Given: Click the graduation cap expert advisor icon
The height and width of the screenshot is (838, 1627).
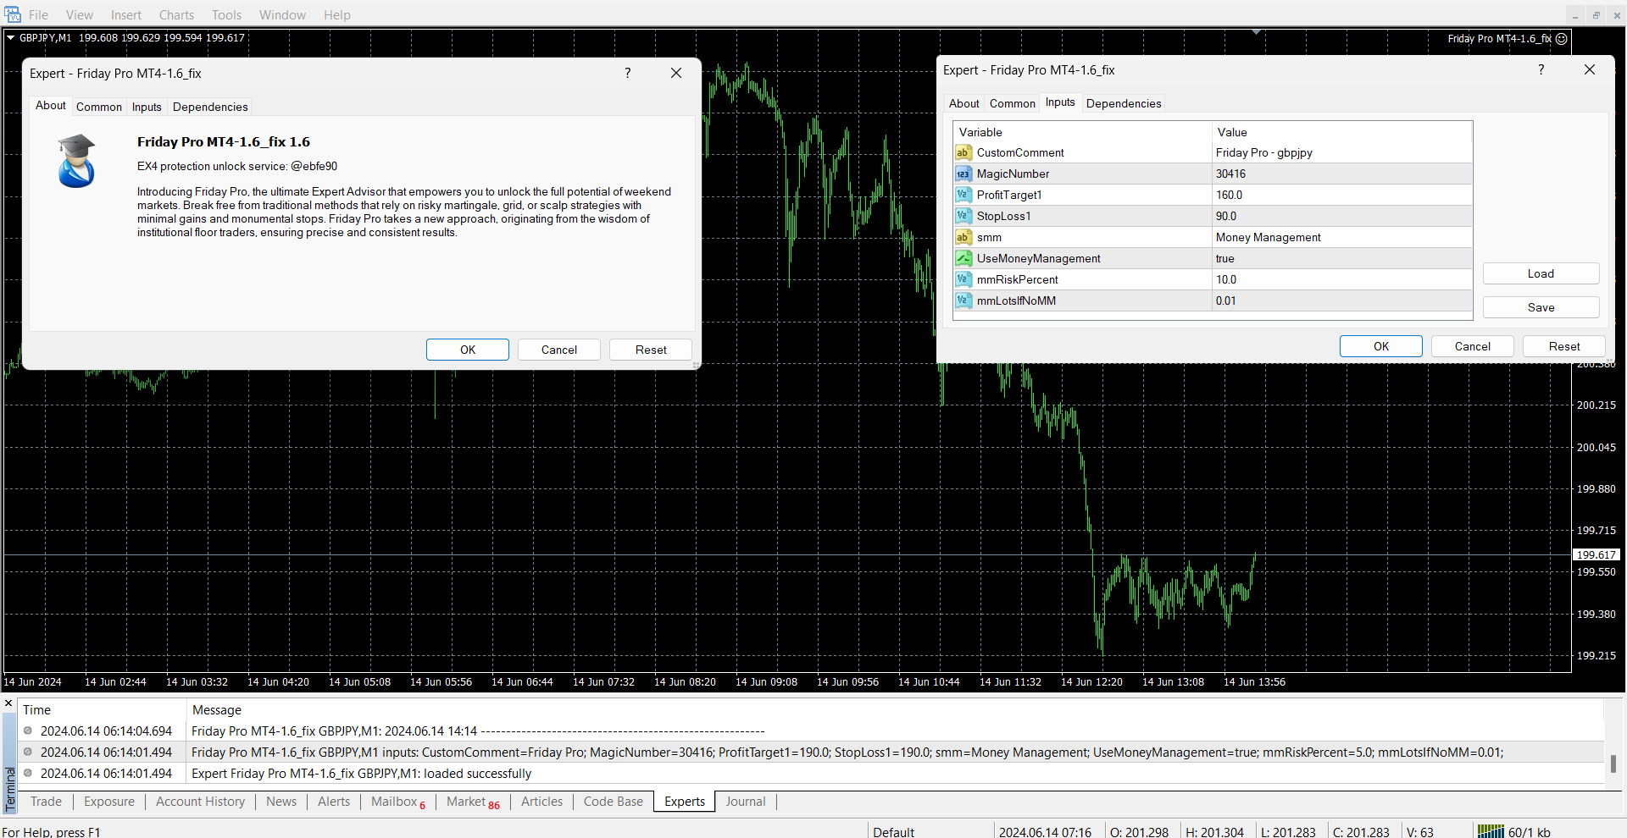Looking at the screenshot, I should (76, 161).
